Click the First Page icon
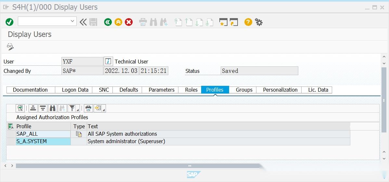The image size is (389, 182). (x=178, y=22)
